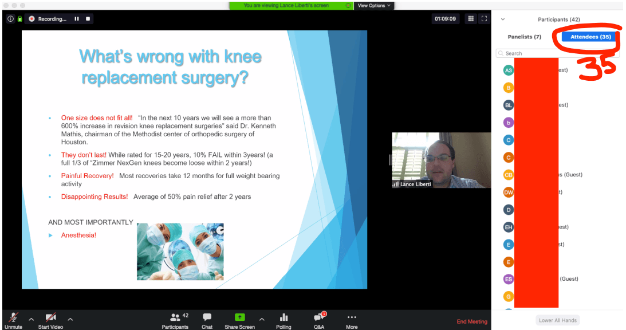Viewport: 626px width, 330px height.
Task: Click the End Meeting button
Action: (x=472, y=321)
